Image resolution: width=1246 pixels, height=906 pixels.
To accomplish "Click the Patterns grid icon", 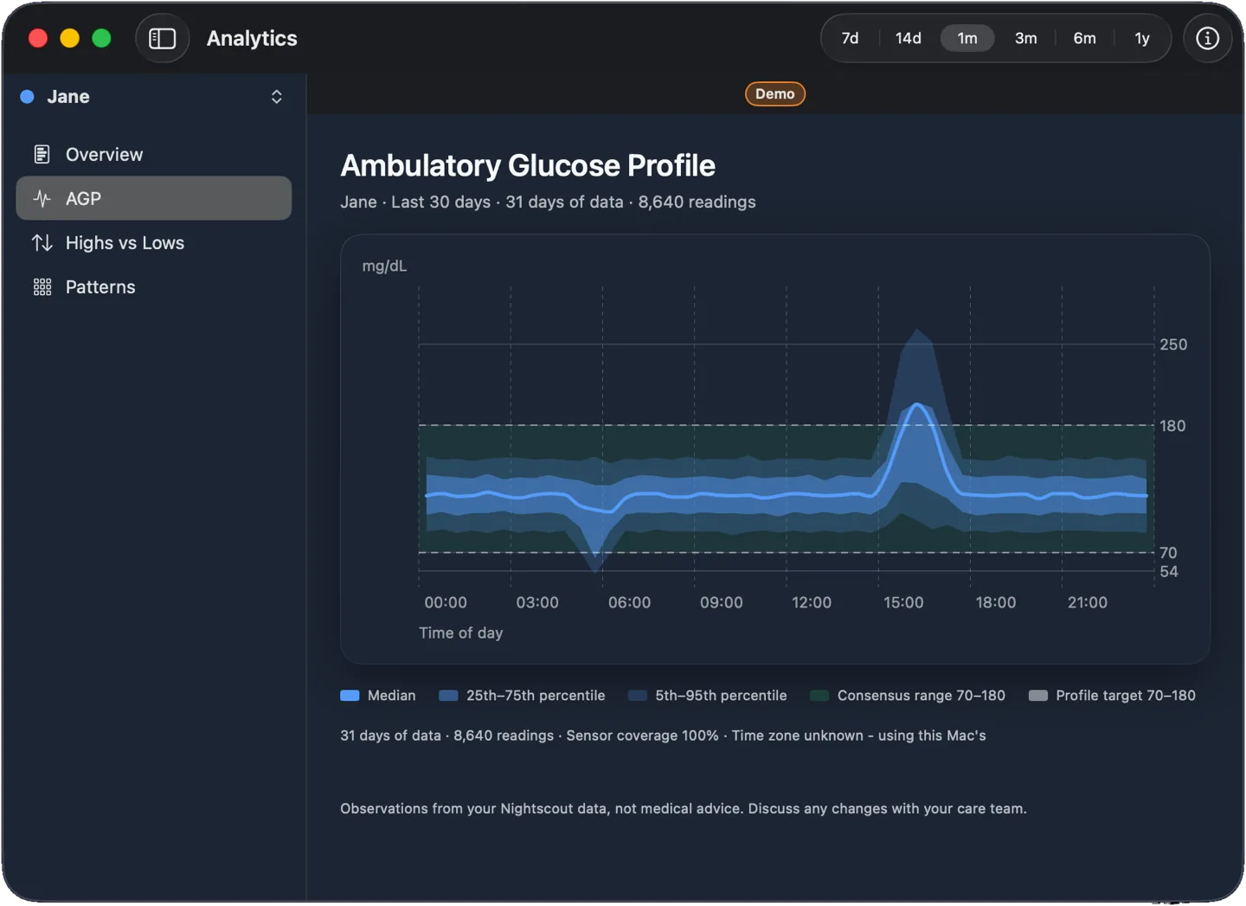I will [x=42, y=286].
